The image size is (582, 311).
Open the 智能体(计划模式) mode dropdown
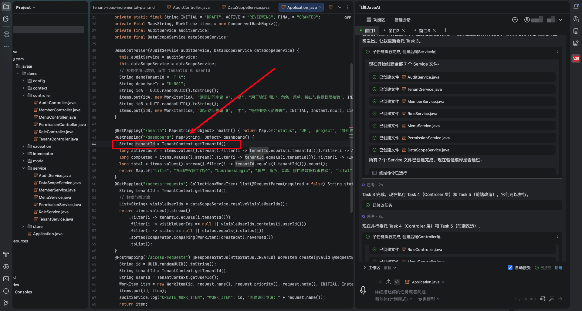[x=394, y=299]
